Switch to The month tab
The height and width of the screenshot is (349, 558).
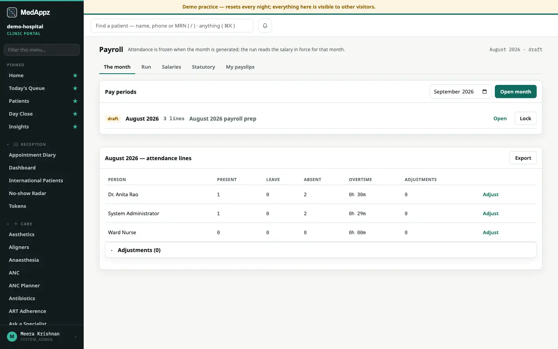tap(117, 67)
